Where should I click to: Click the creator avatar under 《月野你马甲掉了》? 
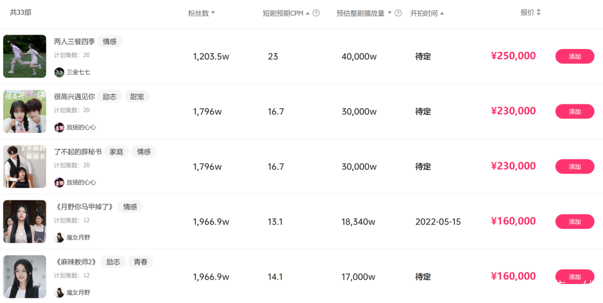[59, 237]
